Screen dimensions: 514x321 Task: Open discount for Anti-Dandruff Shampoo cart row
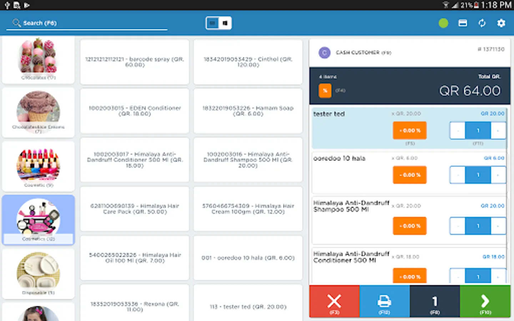409,226
